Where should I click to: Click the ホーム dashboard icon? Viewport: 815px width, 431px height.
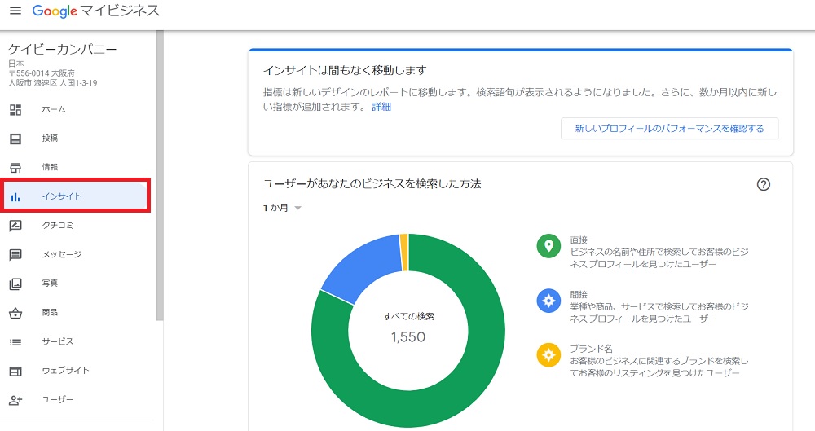tap(15, 110)
